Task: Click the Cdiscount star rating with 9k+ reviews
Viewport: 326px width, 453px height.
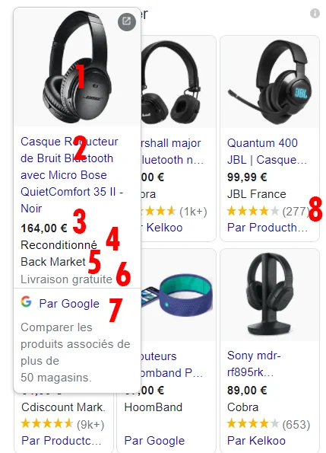Action: (x=62, y=424)
